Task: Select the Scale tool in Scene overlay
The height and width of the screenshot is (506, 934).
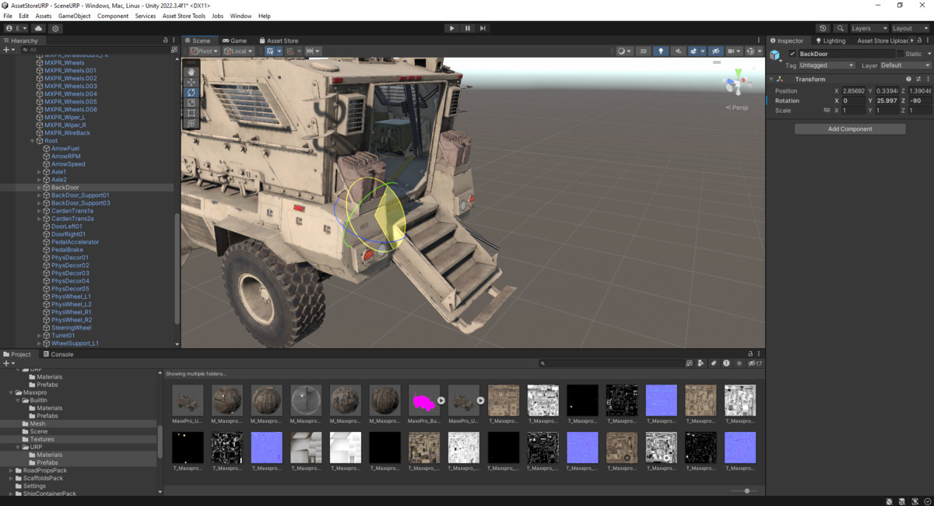Action: 191,103
